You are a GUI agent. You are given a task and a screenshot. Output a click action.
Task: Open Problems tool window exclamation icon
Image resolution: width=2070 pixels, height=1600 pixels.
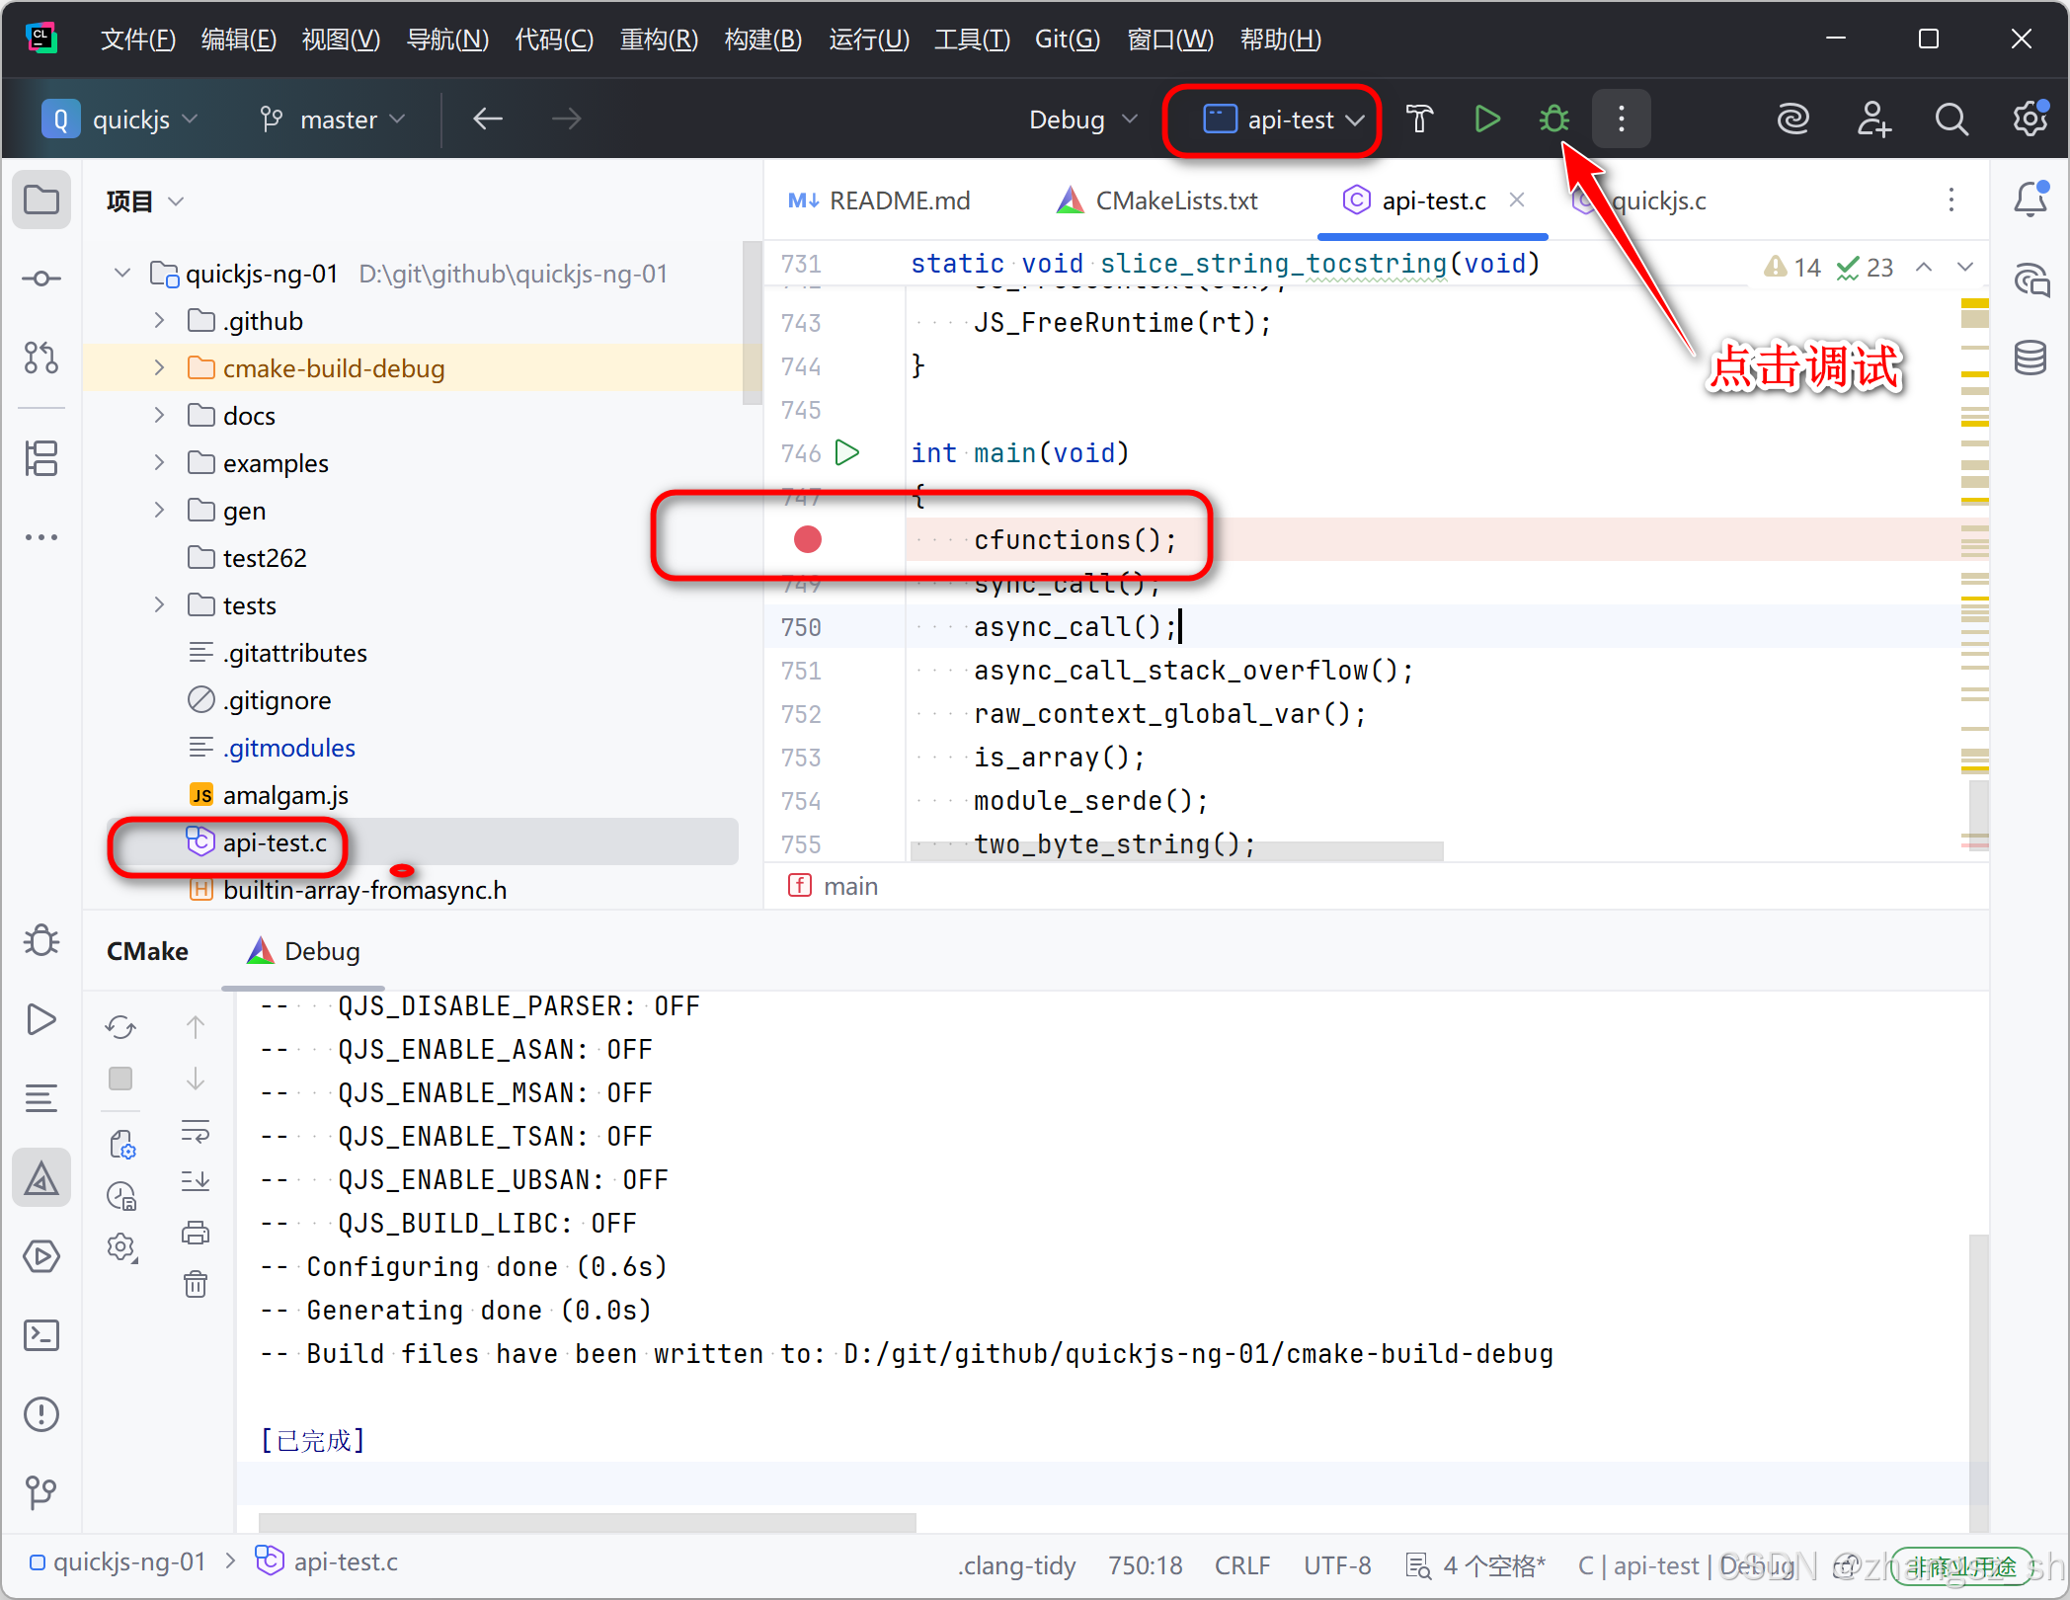click(41, 1414)
